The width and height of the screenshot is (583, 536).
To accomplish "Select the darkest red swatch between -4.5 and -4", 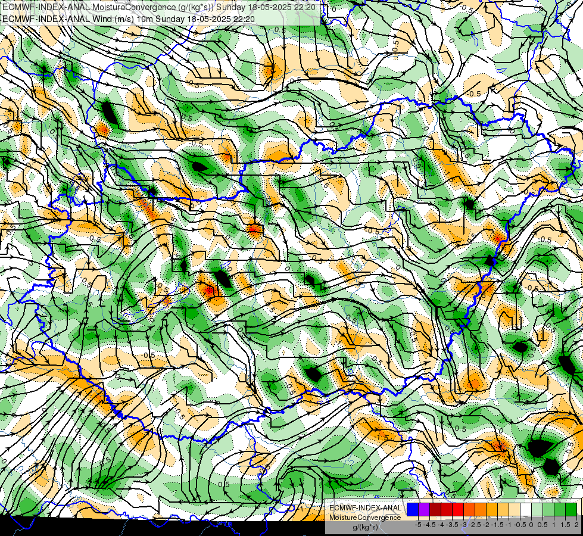I will coord(435,509).
